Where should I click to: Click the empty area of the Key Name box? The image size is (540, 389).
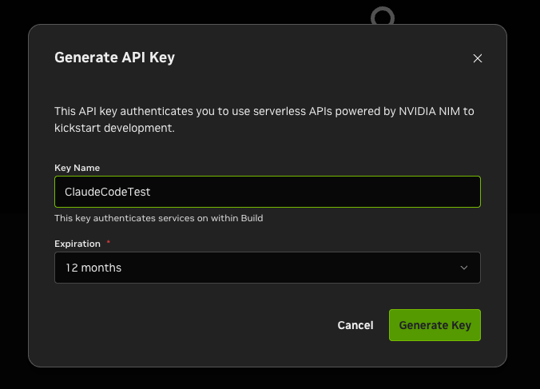tap(310, 192)
